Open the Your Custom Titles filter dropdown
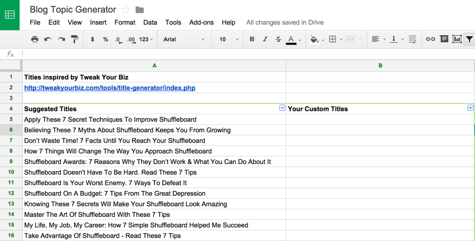 (x=470, y=108)
